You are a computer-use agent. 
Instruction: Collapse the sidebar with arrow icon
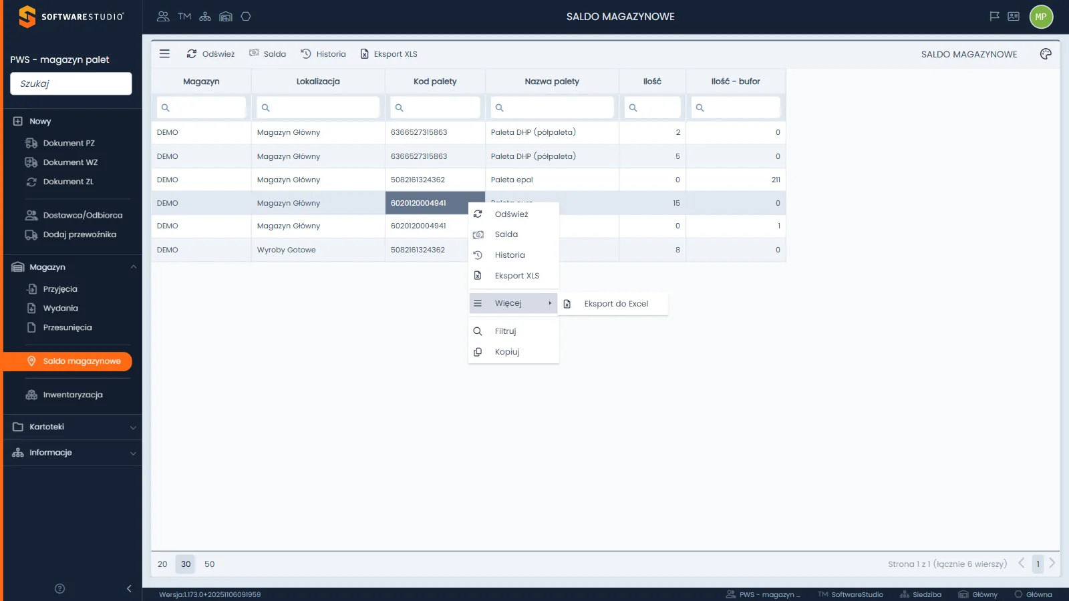(129, 588)
